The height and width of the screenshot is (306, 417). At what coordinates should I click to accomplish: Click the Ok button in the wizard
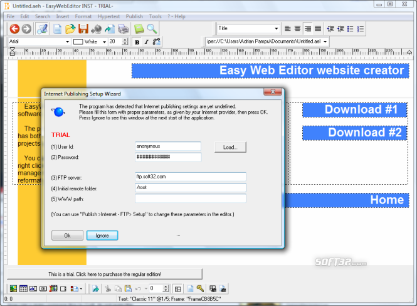[x=67, y=236]
